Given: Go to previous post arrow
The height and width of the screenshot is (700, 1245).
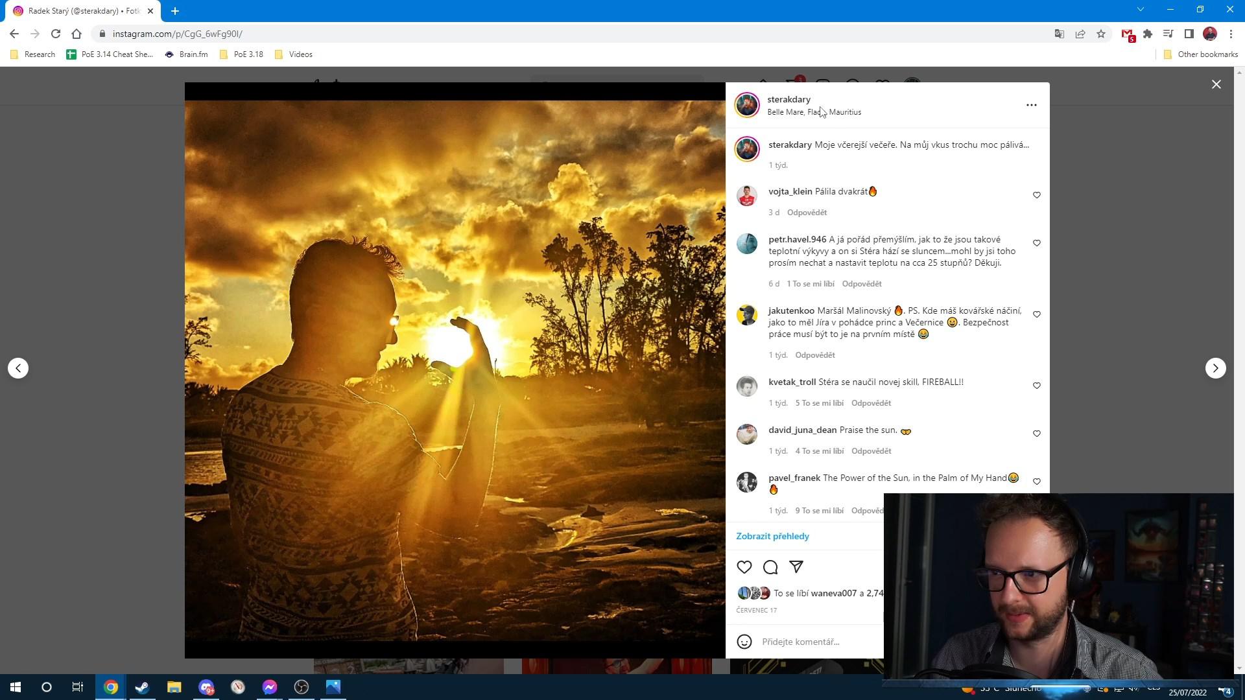Looking at the screenshot, I should tap(18, 368).
